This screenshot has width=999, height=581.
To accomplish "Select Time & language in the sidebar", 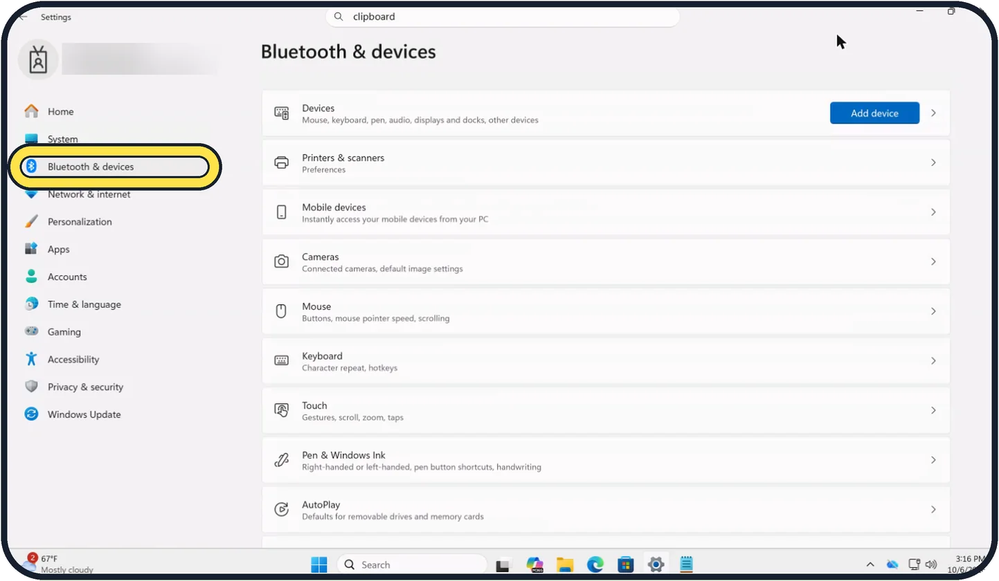I will (84, 304).
